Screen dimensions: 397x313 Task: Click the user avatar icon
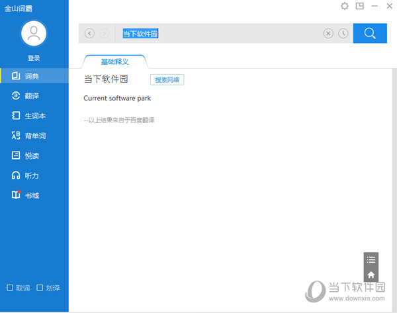click(34, 34)
